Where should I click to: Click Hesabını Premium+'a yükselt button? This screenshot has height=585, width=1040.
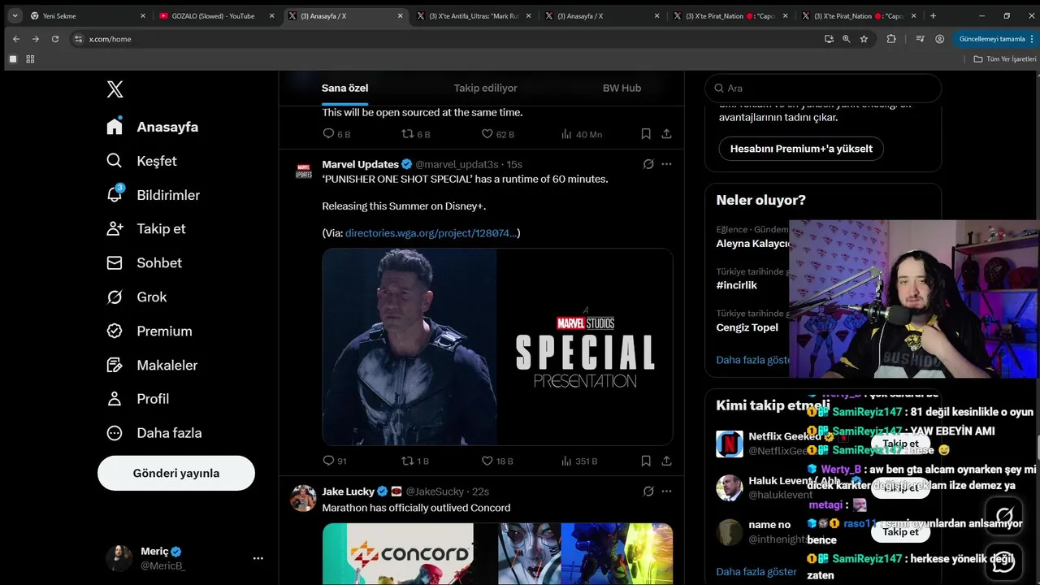click(801, 149)
